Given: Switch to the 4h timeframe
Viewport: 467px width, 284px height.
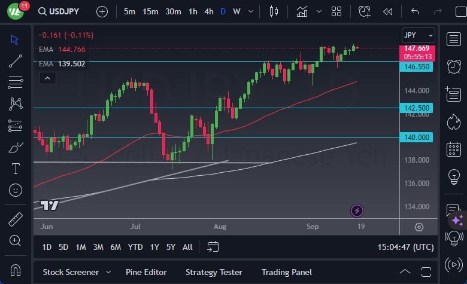Looking at the screenshot, I should 208,11.
